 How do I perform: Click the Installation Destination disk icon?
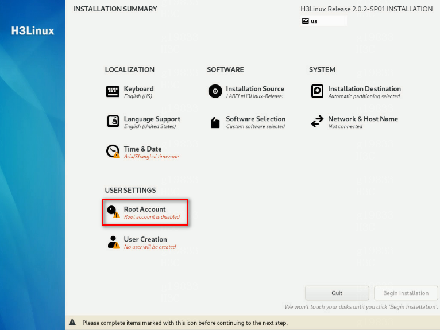tap(318, 91)
